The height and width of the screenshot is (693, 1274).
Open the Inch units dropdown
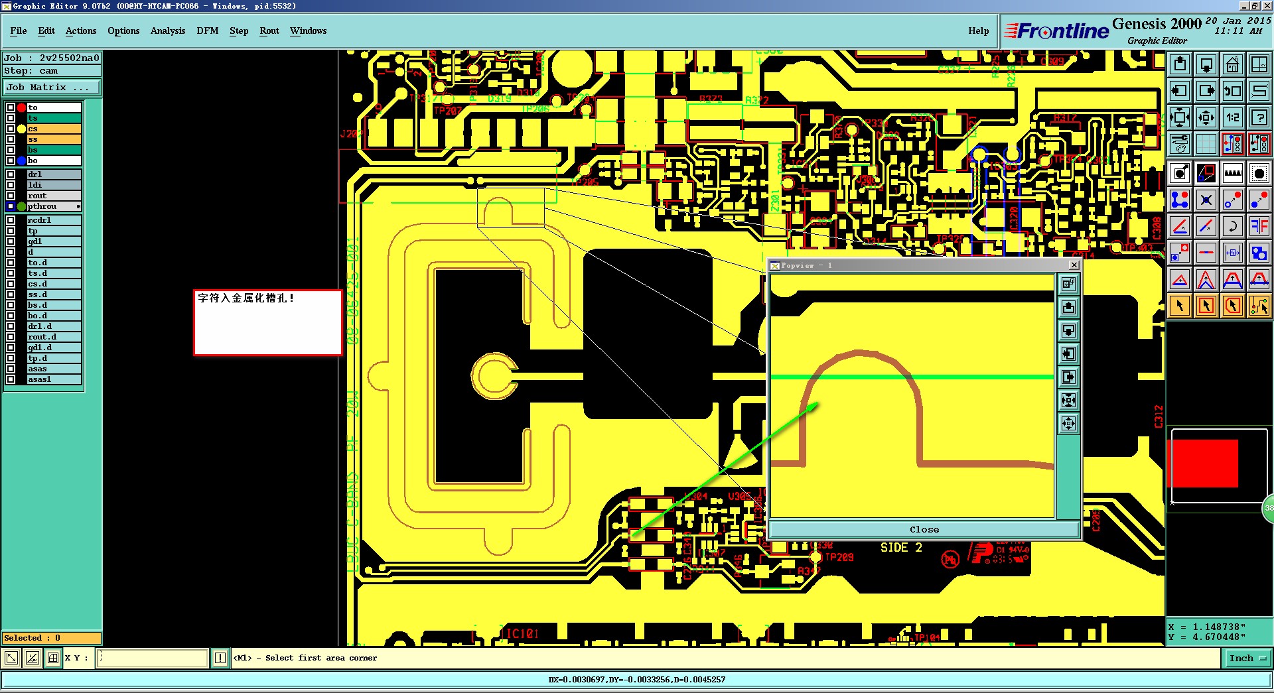(1247, 658)
